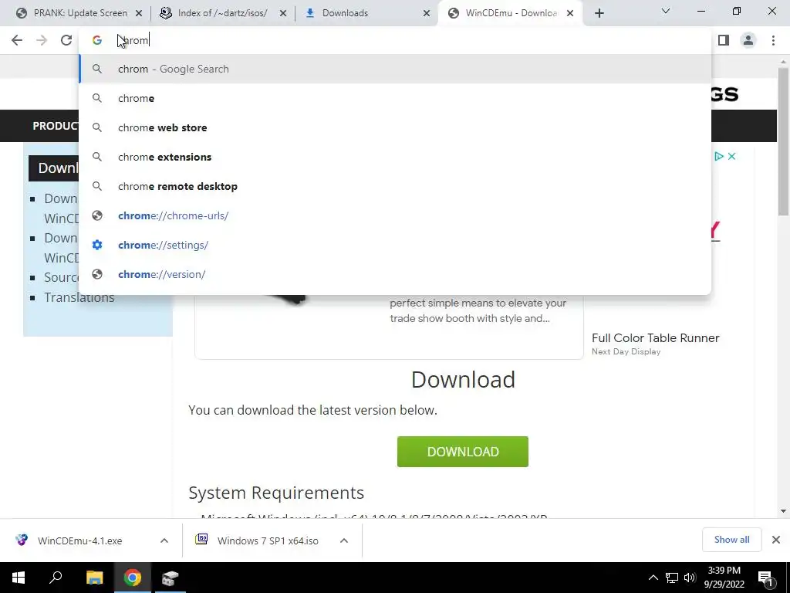Open the Windows 7 SP1 x64.iso download
The width and height of the screenshot is (790, 593).
[x=268, y=540]
